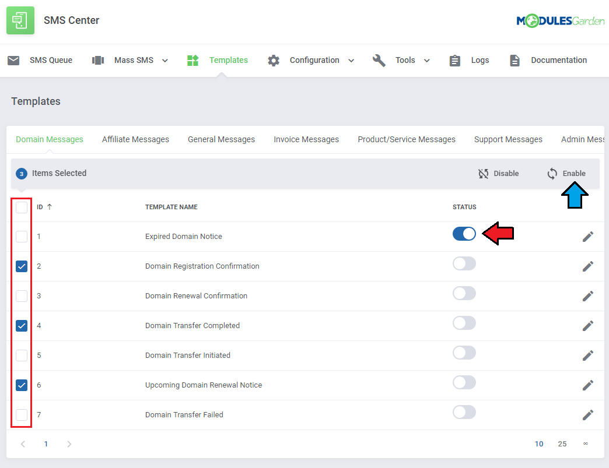Image resolution: width=609 pixels, height=468 pixels.
Task: Enable Domain Transfer Completed status toggle
Action: click(464, 323)
